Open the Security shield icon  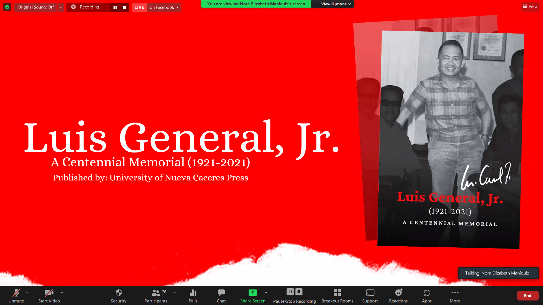tap(118, 293)
